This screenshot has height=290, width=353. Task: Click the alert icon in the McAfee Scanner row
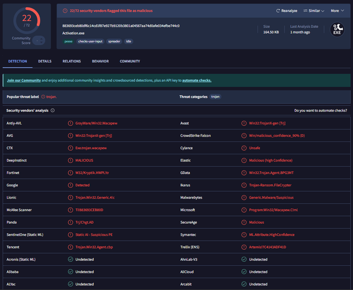click(71, 210)
